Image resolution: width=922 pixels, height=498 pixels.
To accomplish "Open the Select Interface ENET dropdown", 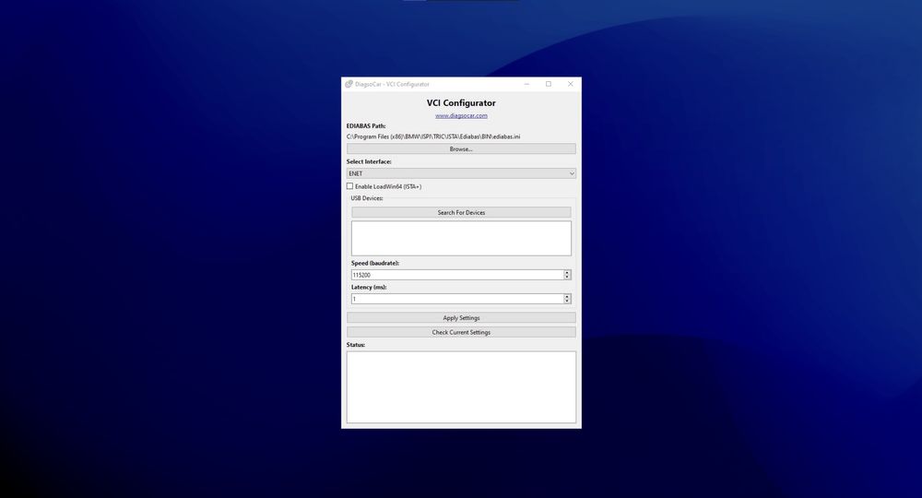I will point(461,173).
